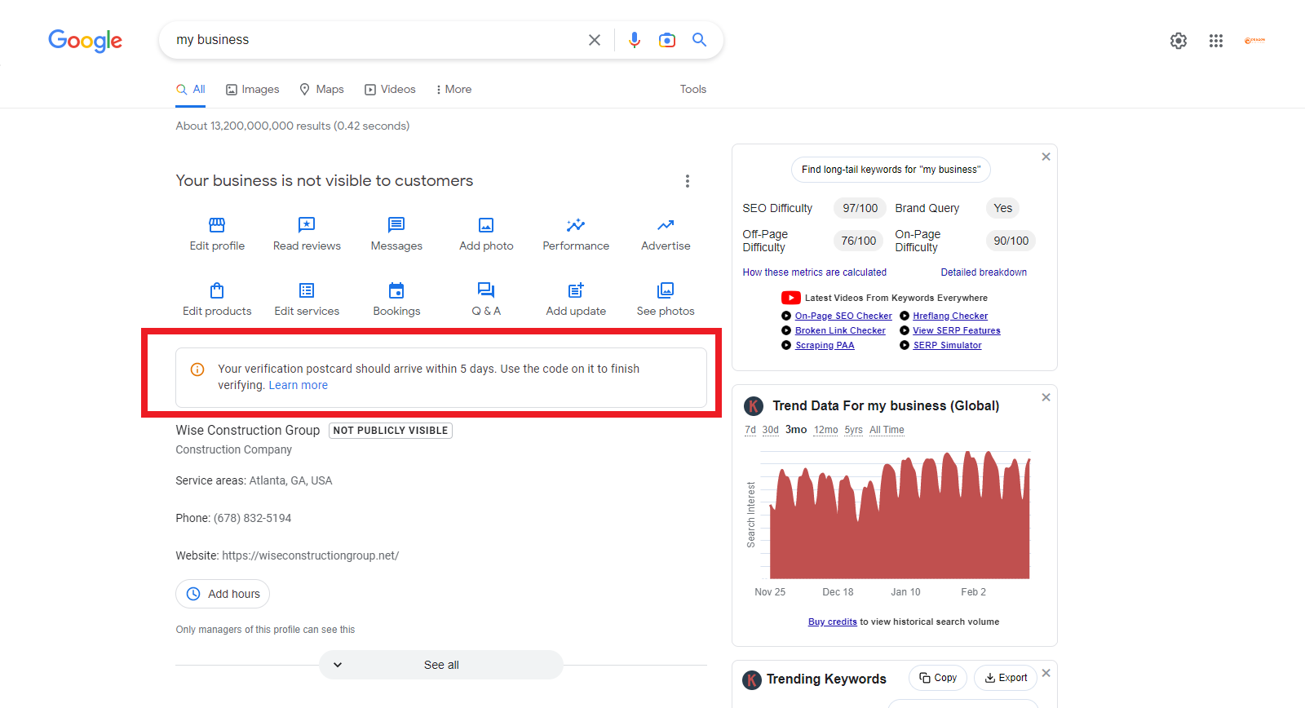
Task: Open Bookings calendar icon
Action: tap(396, 290)
